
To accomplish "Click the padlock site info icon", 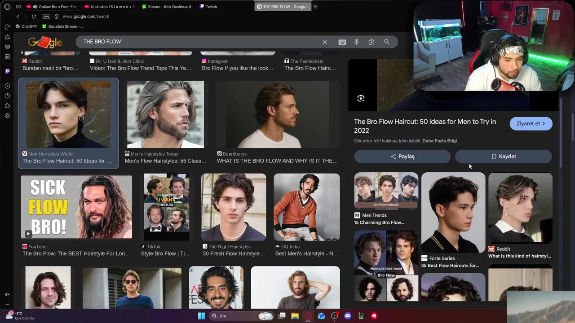I will [x=56, y=17].
